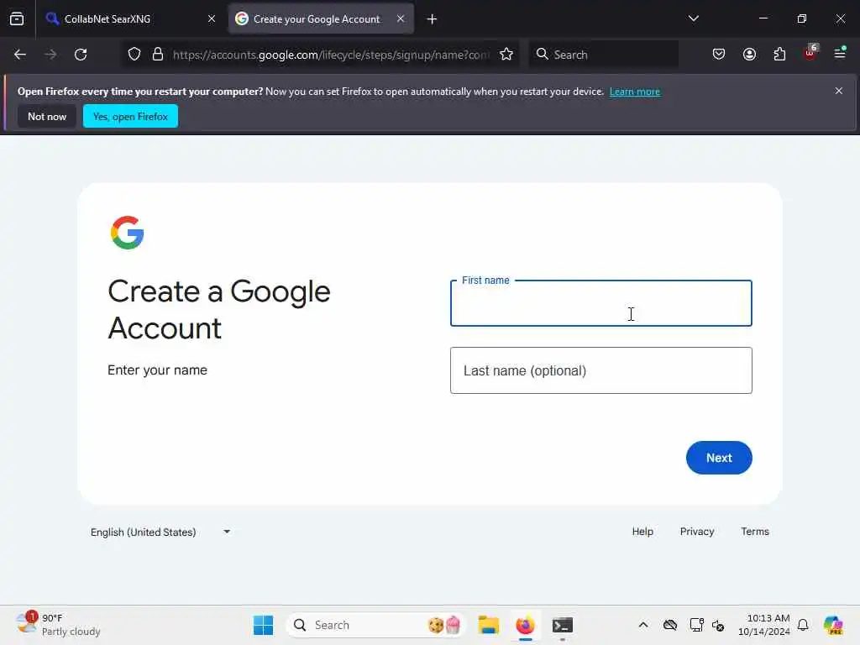Follow the Learn more link in the notification
Image resolution: width=860 pixels, height=645 pixels.
(x=635, y=92)
